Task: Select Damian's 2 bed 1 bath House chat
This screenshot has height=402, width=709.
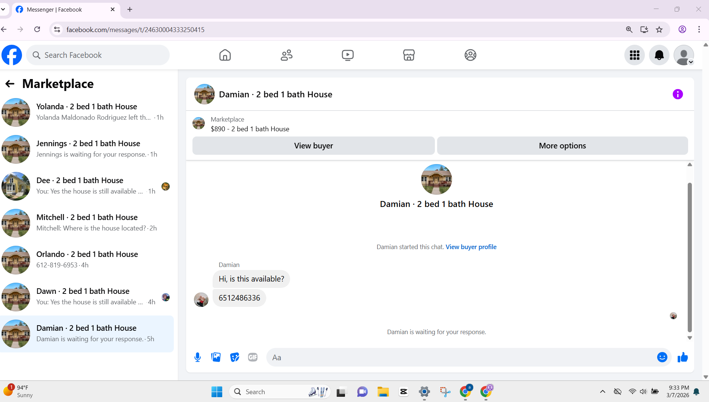Action: click(x=87, y=334)
